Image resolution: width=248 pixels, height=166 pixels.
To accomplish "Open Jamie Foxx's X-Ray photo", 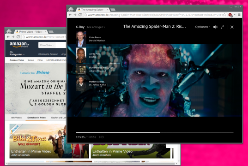I will pyautogui.click(x=81, y=56).
